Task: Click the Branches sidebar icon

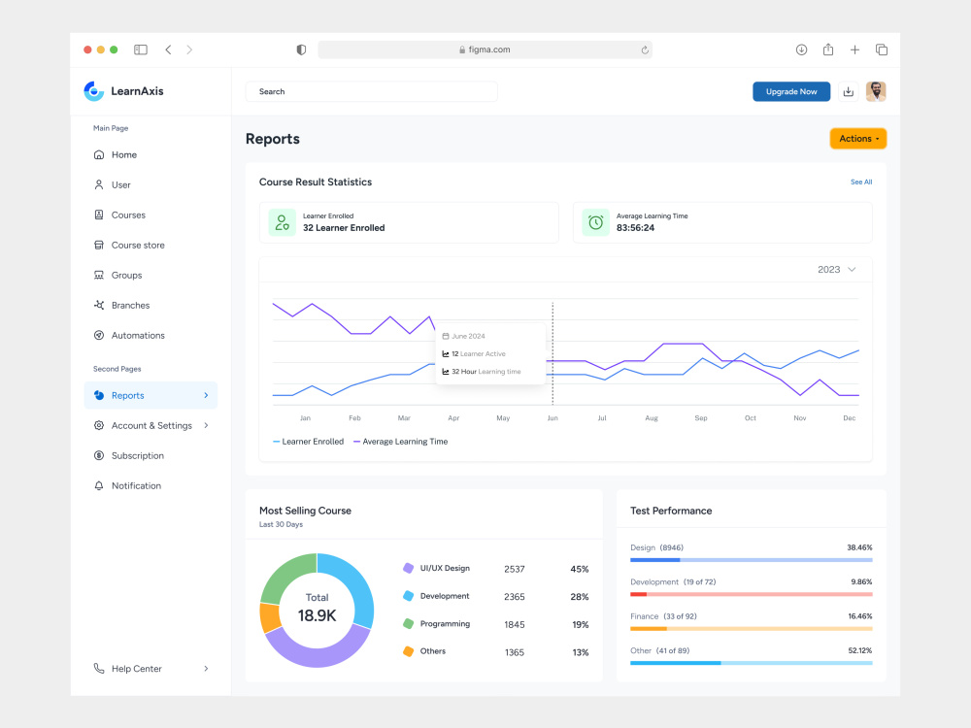Action: coord(98,305)
